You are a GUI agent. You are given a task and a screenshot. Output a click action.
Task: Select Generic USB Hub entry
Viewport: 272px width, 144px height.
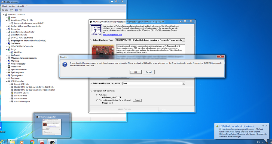pyautogui.click(x=21, y=84)
